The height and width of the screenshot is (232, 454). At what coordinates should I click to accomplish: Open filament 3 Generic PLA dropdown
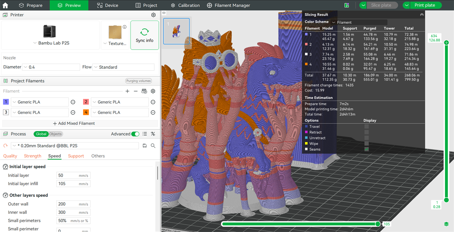point(40,112)
